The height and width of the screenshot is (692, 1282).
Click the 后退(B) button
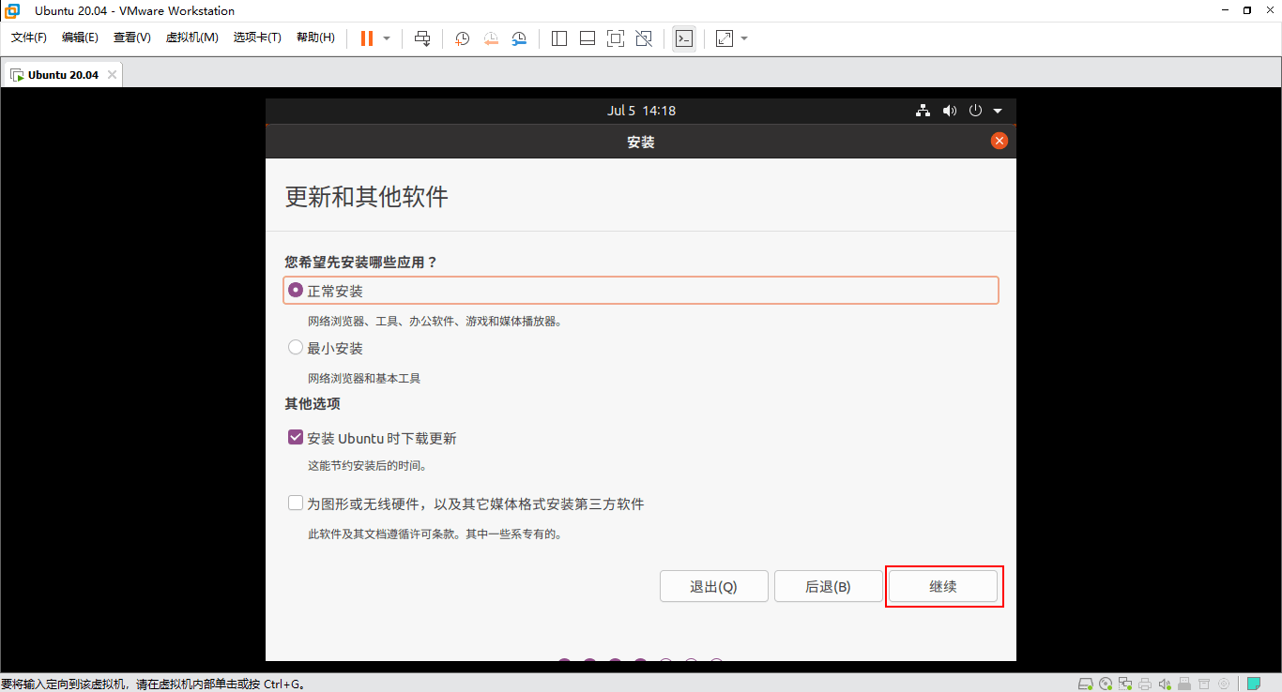[828, 586]
